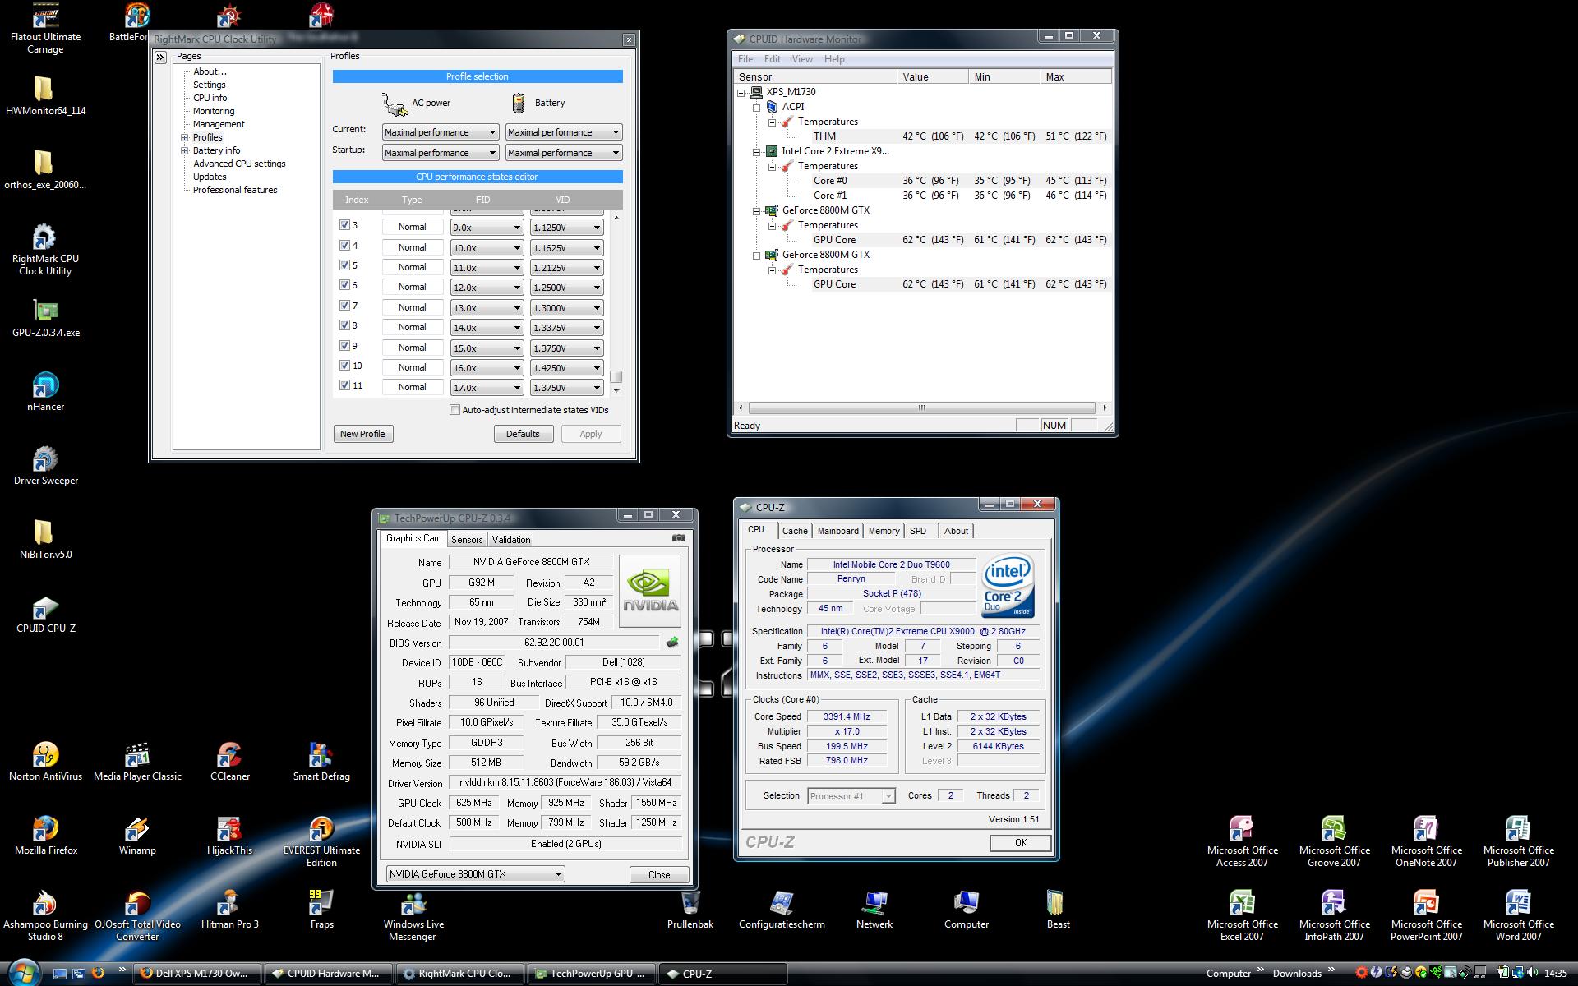
Task: Open the Hardware Monitor View menu
Action: 802,59
